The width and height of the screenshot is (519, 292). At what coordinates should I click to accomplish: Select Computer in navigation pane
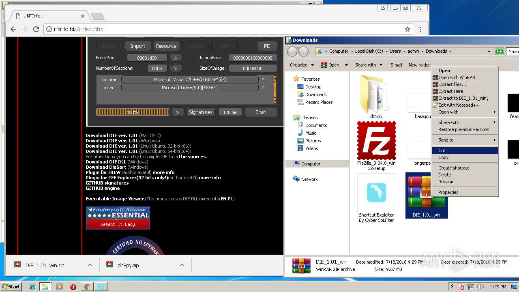311,164
